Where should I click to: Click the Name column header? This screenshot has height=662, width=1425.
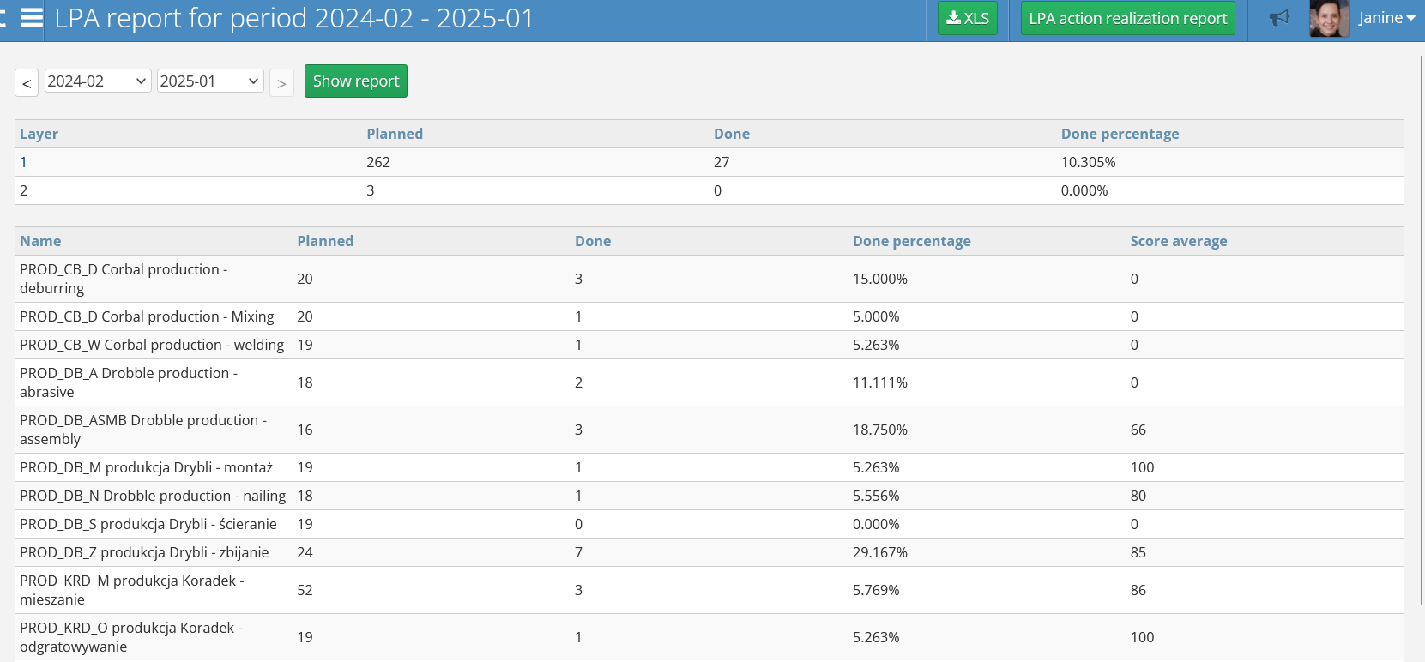point(40,241)
